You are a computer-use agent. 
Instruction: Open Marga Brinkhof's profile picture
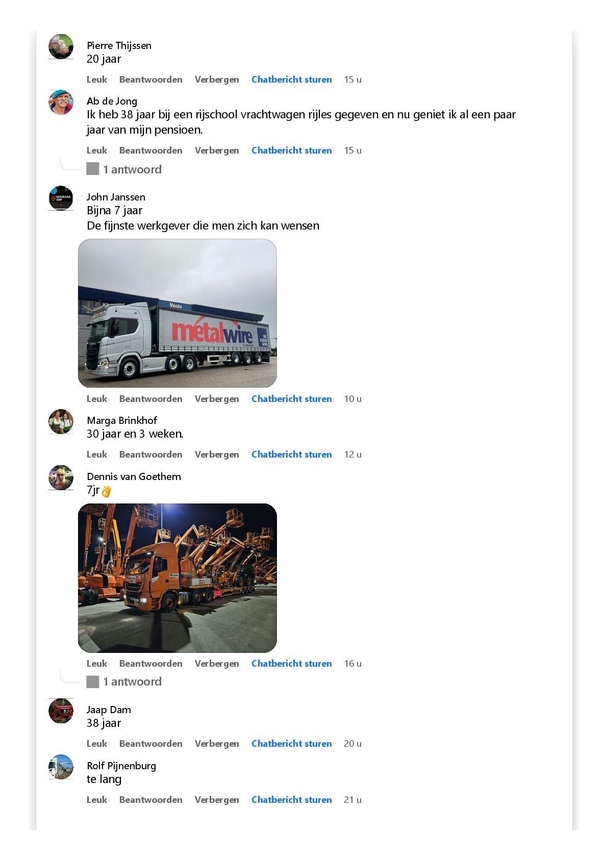click(x=61, y=422)
